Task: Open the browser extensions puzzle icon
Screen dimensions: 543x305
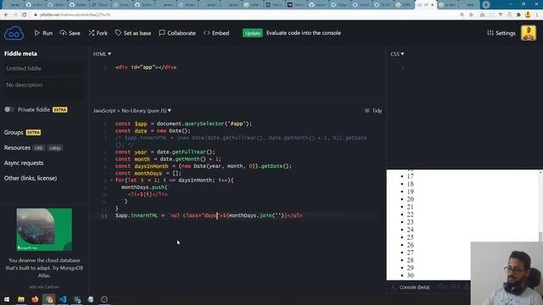Action: (518, 15)
